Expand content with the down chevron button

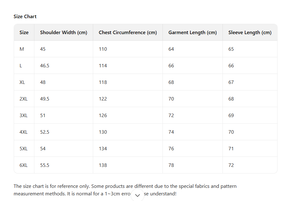tap(137, 195)
